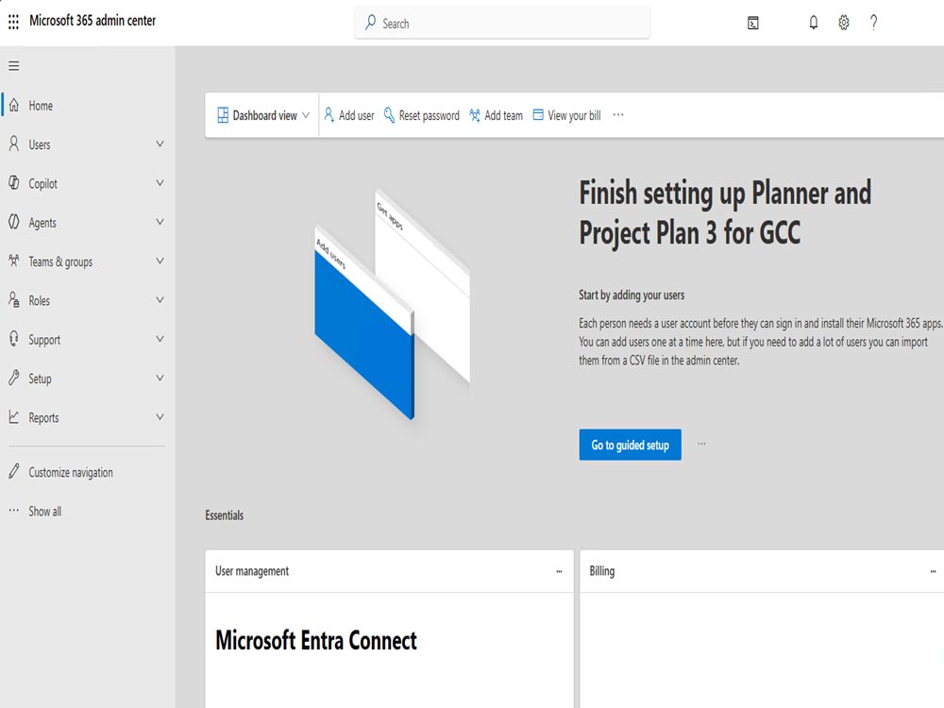The height and width of the screenshot is (708, 944).
Task: Open Support navigation item
Action: point(87,340)
